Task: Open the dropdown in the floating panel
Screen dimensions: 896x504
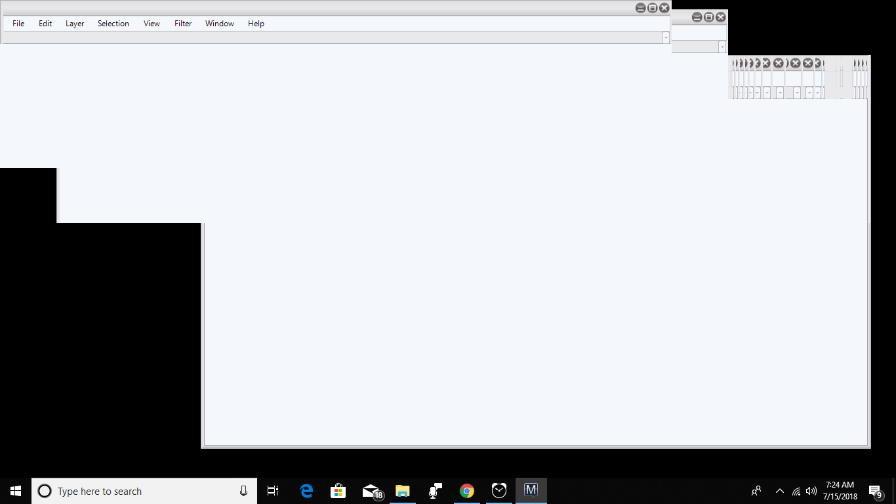Action: tap(722, 47)
